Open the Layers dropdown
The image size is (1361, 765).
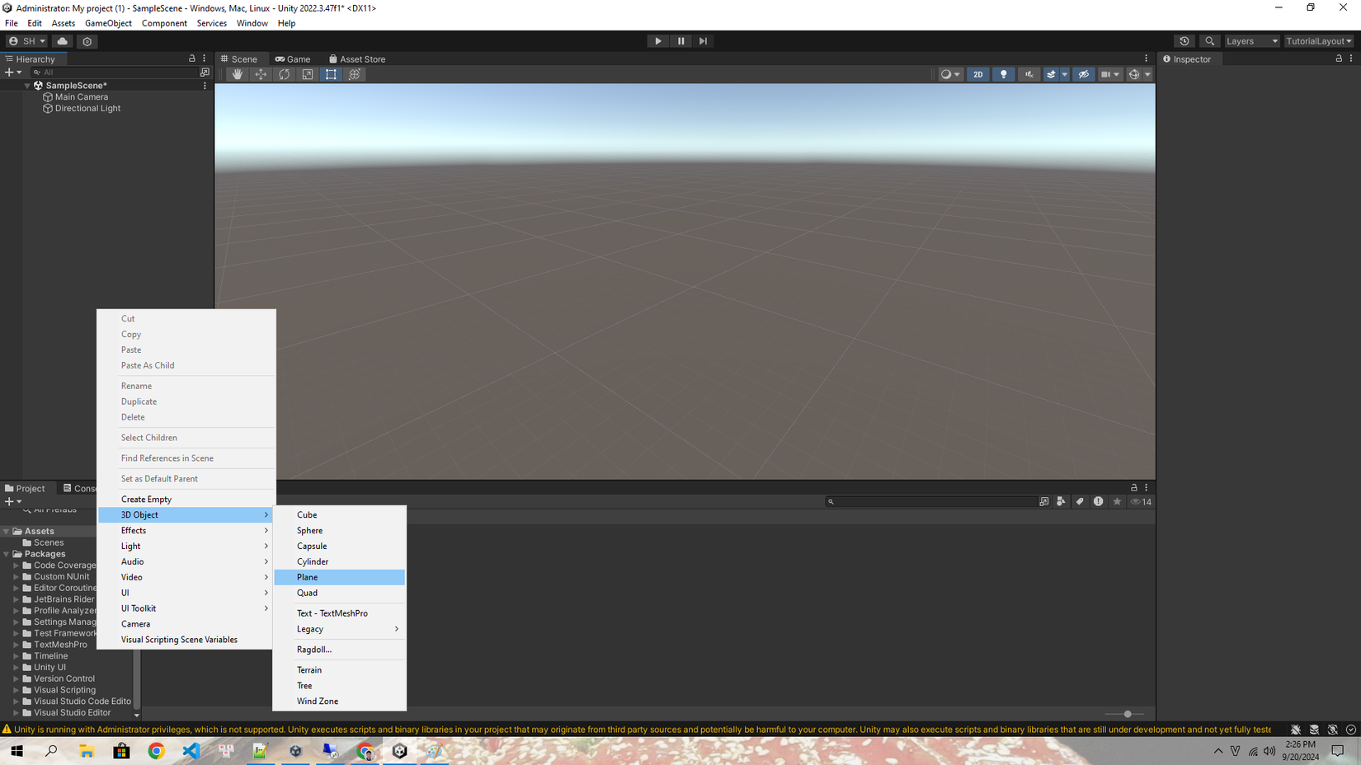tap(1251, 41)
